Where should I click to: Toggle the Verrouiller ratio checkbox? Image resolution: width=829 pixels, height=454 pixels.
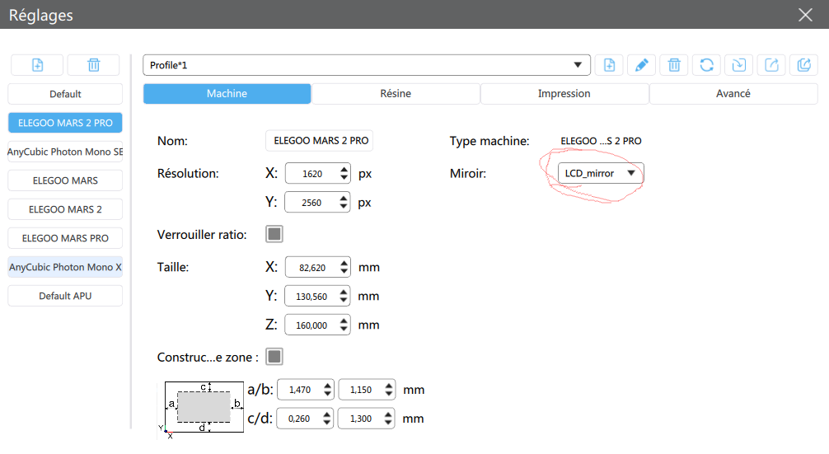coord(274,234)
